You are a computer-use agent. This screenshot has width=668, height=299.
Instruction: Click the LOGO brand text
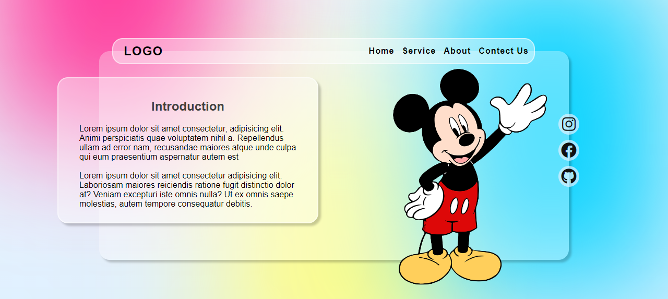(x=144, y=51)
